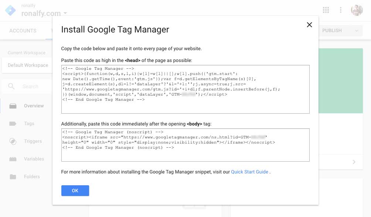Open the Google apps grid icon
This screenshot has height=217, width=371.
(x=326, y=10)
